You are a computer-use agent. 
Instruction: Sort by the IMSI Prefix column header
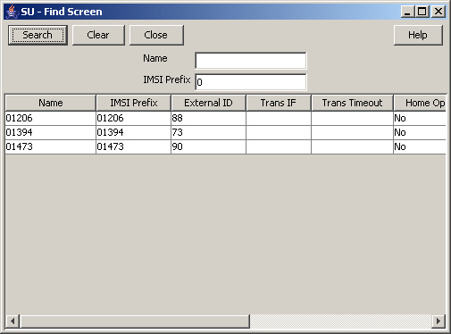134,103
